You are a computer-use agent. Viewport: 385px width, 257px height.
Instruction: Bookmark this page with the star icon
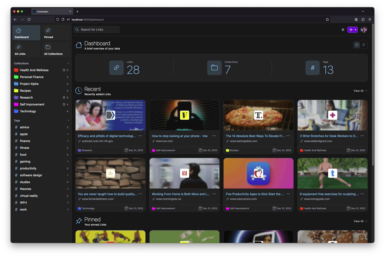tap(327, 20)
